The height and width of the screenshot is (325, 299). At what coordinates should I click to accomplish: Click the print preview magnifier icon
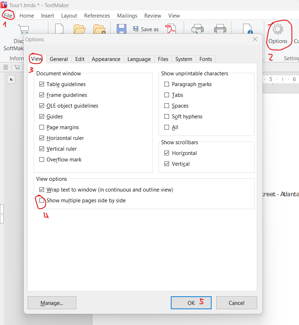pos(197,29)
